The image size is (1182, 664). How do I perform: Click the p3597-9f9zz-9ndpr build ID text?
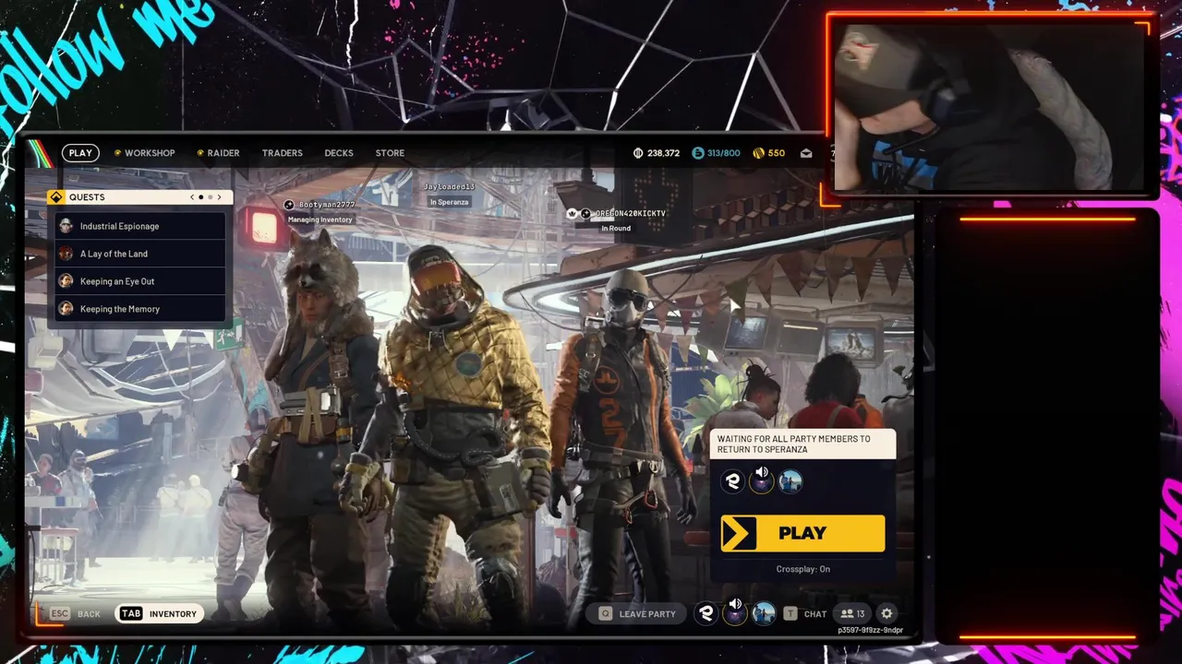[870, 631]
